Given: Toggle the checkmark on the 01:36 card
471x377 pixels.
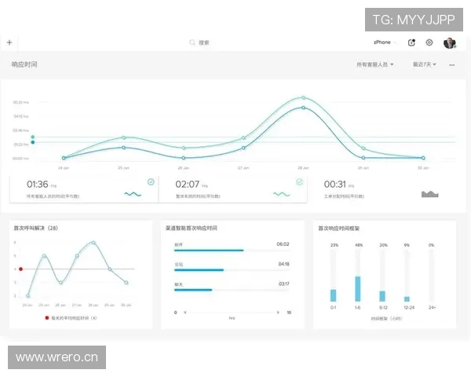Looking at the screenshot, I should coord(151,182).
